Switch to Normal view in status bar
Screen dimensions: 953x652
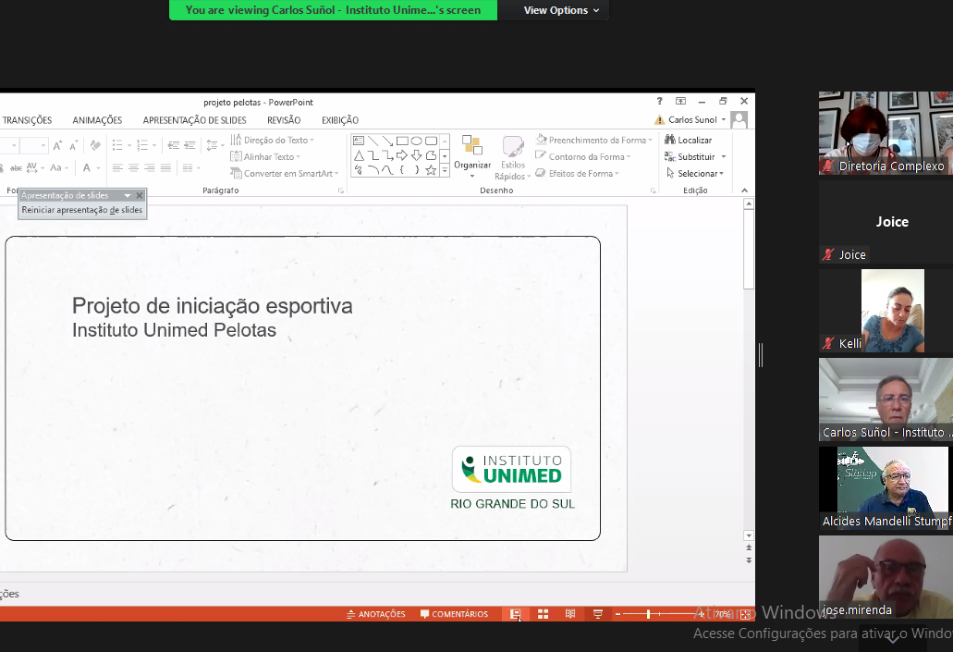[516, 614]
